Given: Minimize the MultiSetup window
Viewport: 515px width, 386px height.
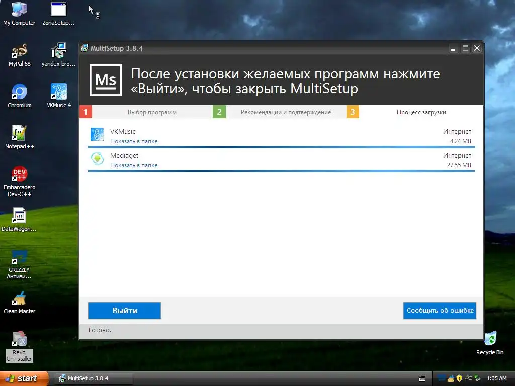Looking at the screenshot, I should pos(453,49).
